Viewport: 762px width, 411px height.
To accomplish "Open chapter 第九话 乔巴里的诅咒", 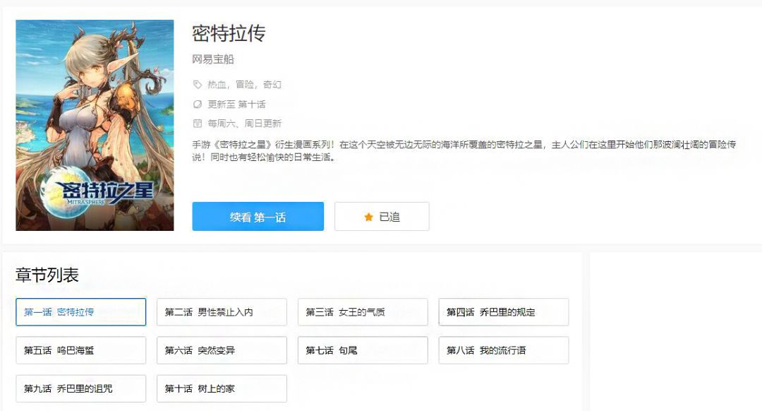I will click(x=80, y=388).
